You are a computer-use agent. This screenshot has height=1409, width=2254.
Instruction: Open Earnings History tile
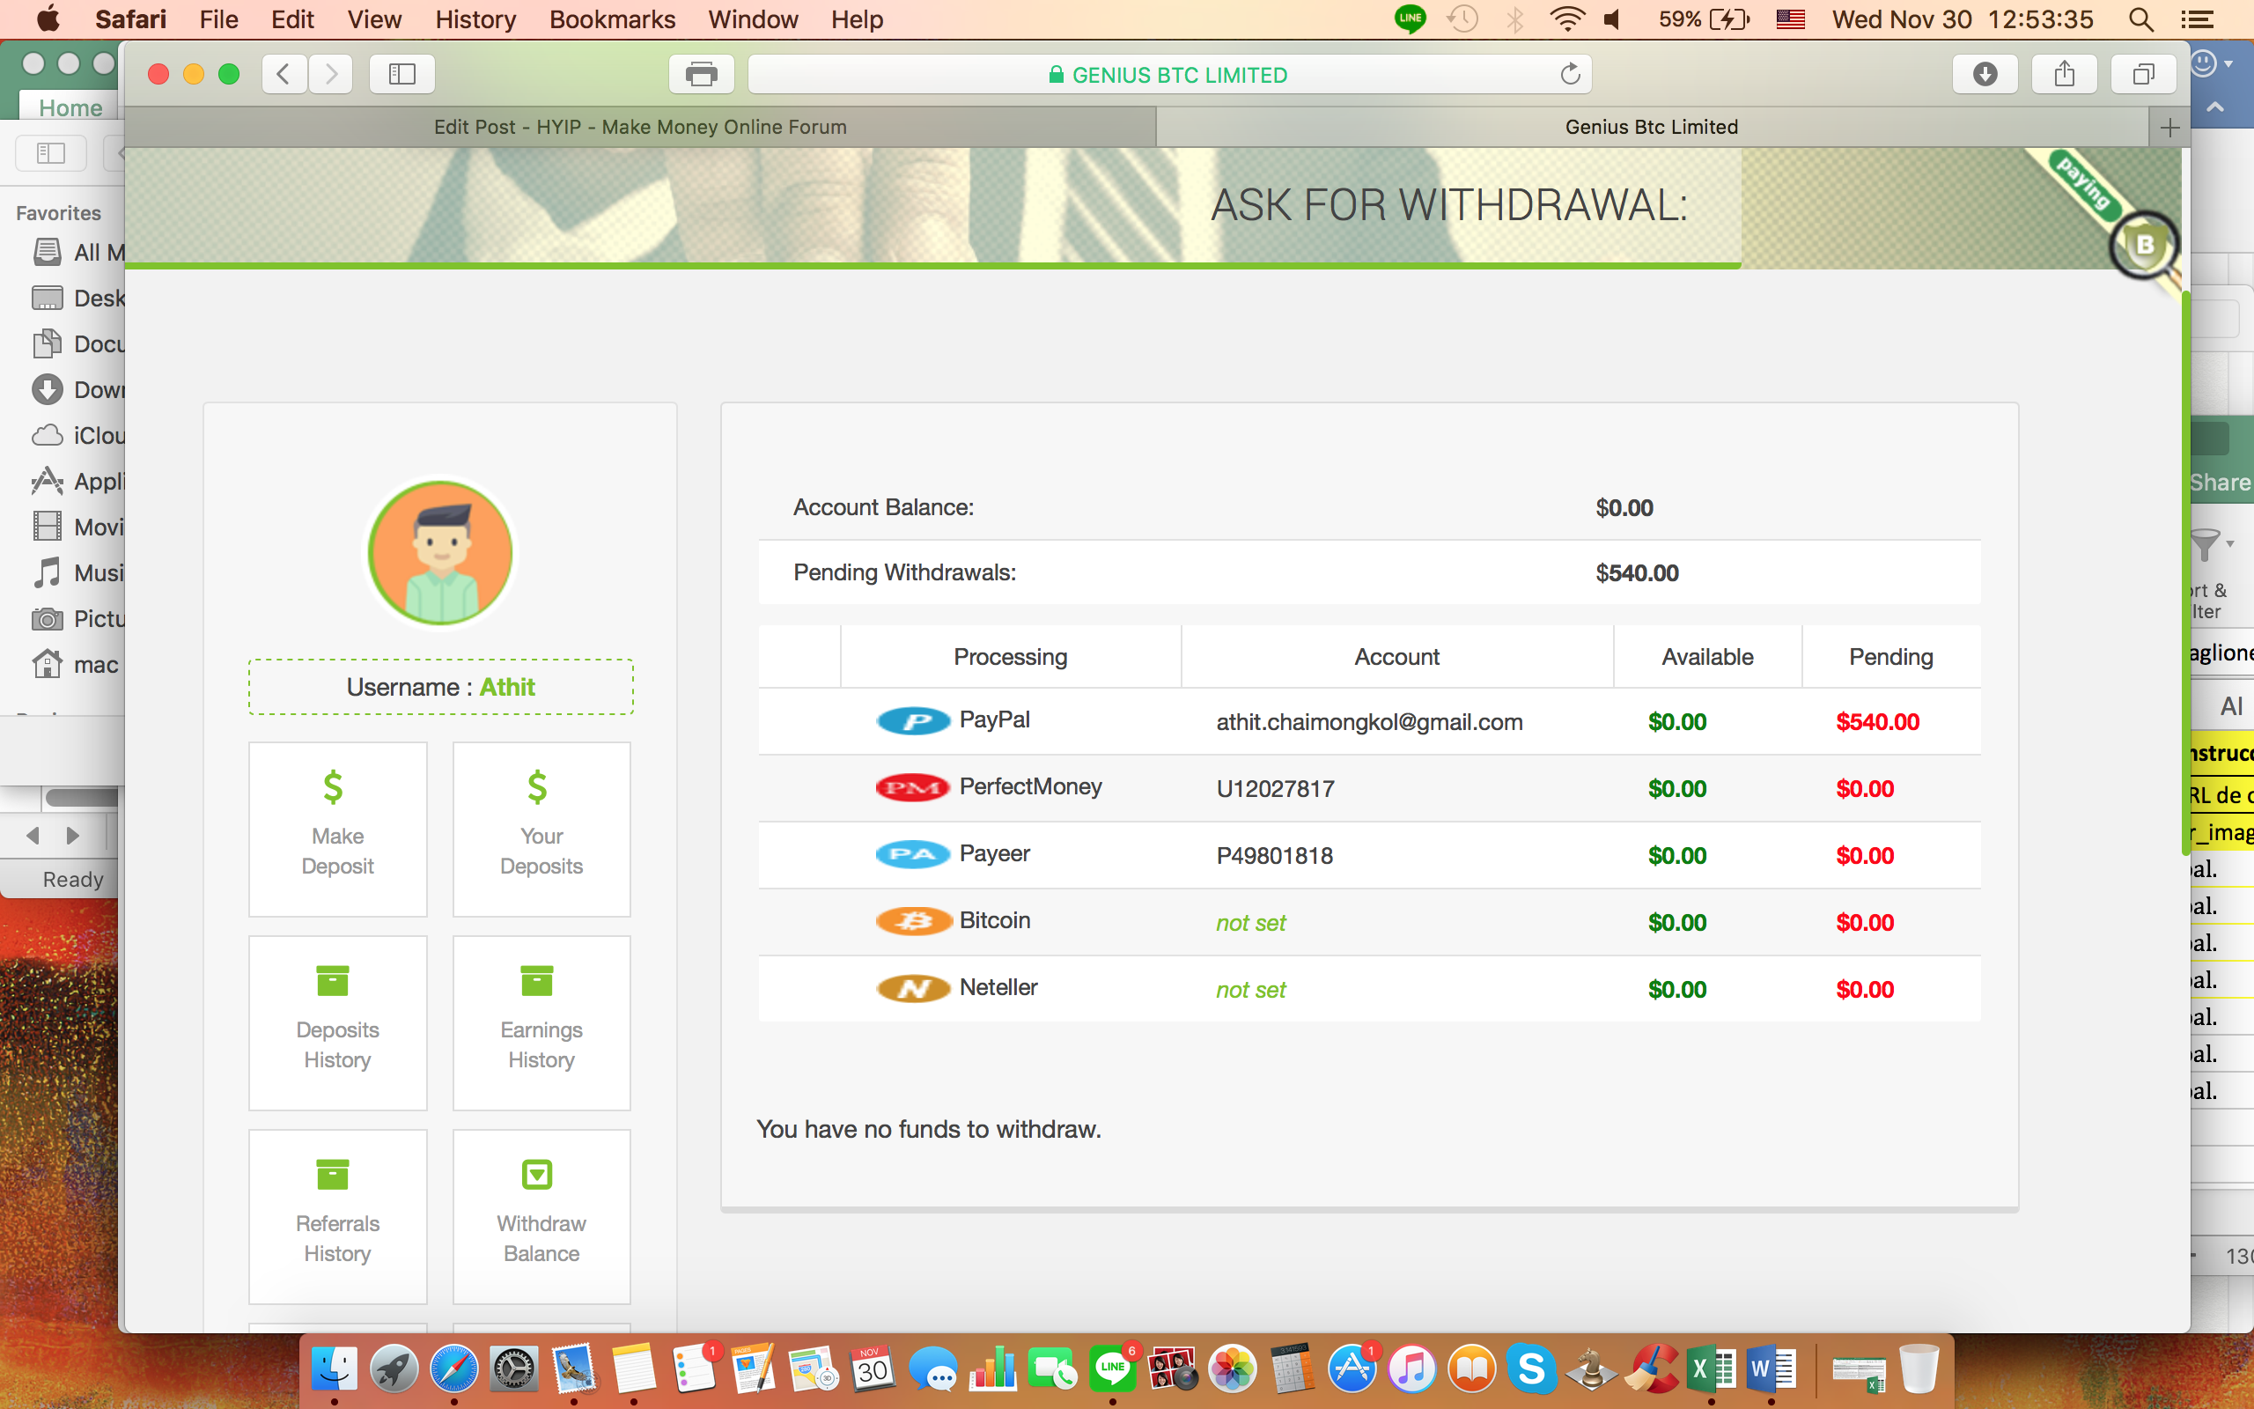541,1022
